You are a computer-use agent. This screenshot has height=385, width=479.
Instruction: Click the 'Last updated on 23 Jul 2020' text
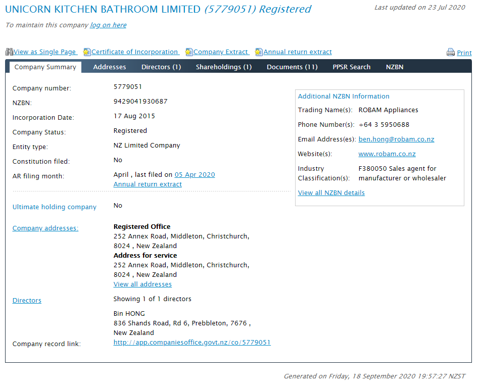tap(420, 8)
